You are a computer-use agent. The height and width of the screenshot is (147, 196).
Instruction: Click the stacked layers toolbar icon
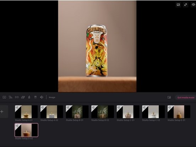(x=23, y=97)
